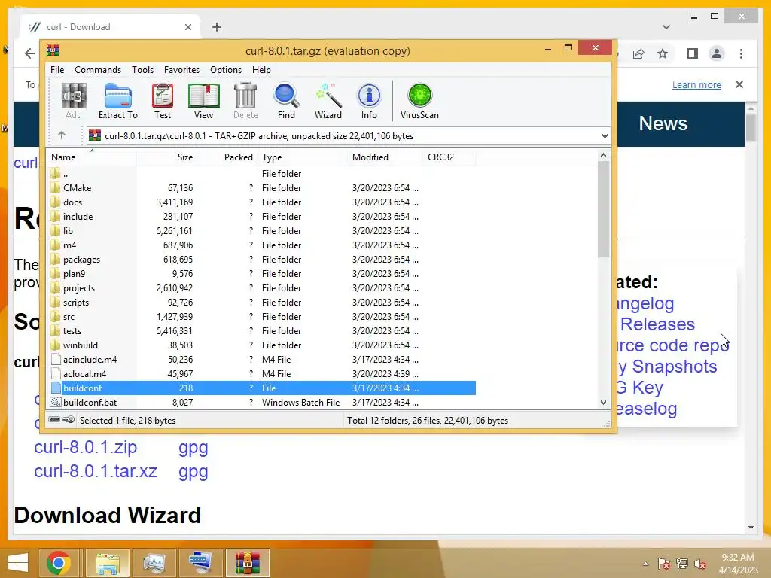Open Chrome side panel icon
Viewport: 771px width, 578px height.
693,53
